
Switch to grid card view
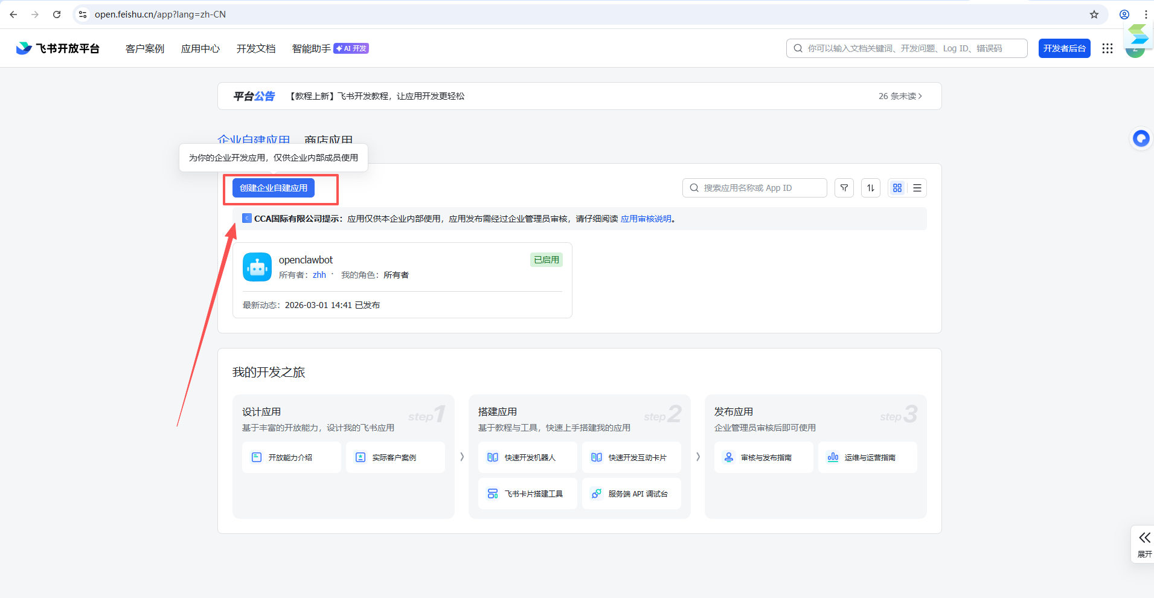coord(897,188)
